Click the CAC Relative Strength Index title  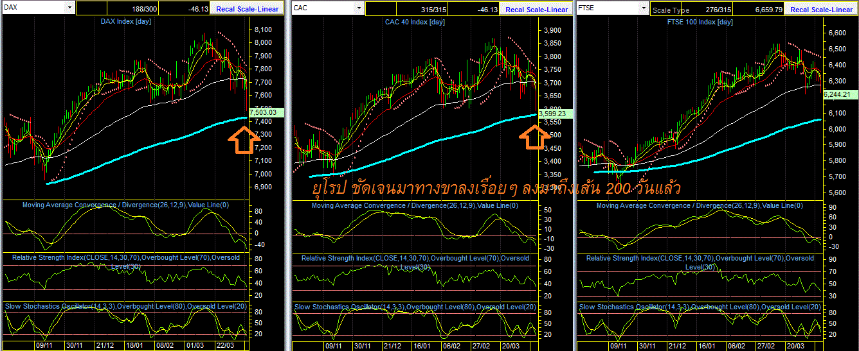click(415, 262)
